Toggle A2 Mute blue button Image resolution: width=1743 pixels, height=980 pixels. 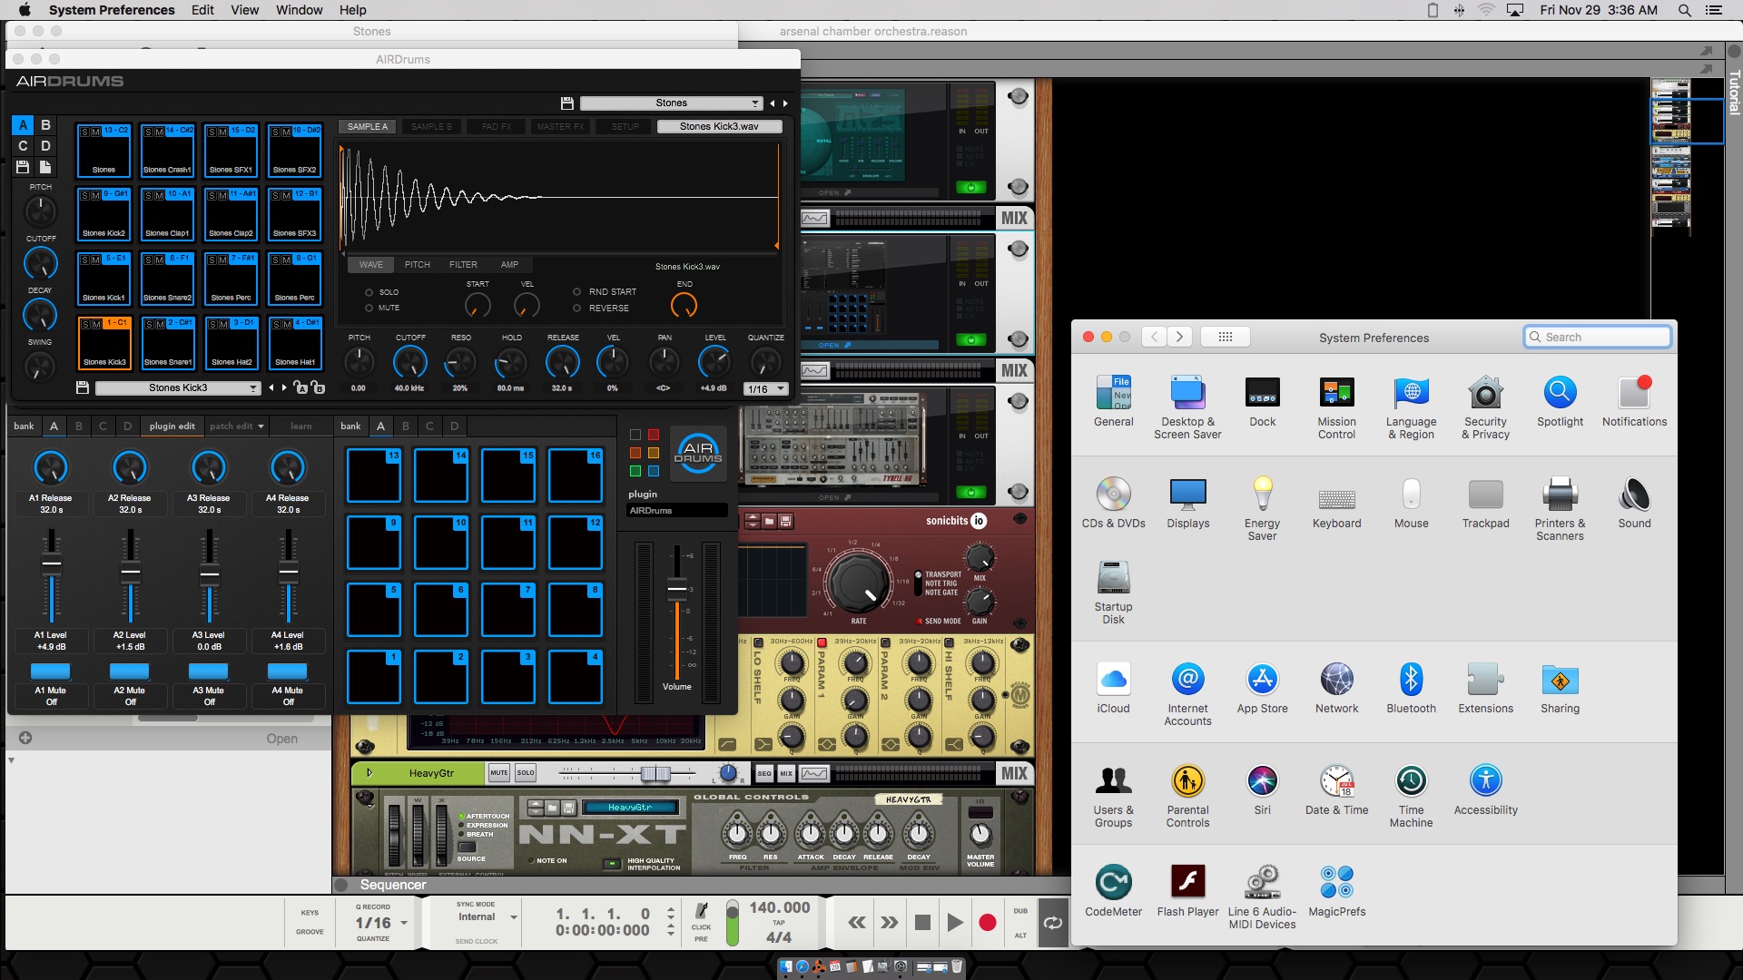point(130,671)
